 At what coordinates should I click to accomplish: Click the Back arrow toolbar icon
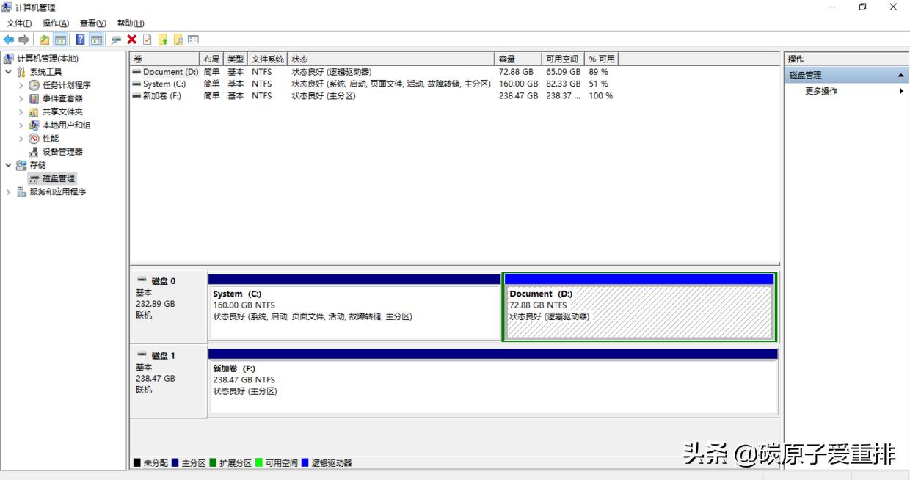9,40
